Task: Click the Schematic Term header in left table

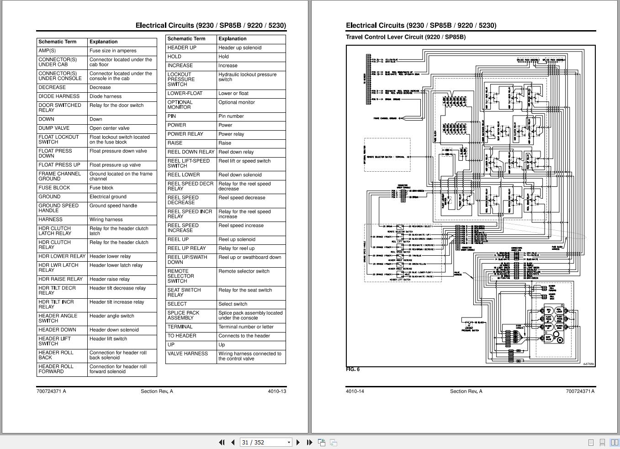Action: 58,42
